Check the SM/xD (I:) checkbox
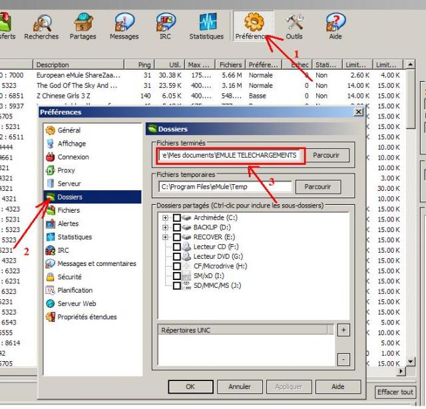426x409 pixels. pyautogui.click(x=176, y=276)
